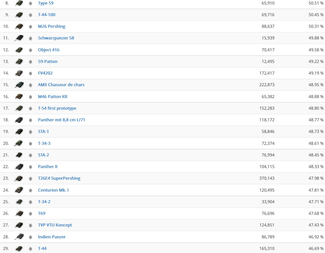Click the class diamond icon beside FV4202

click(x=30, y=73)
